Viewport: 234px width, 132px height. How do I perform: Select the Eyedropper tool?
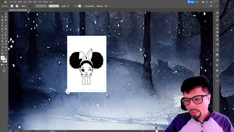[x=3, y=44]
